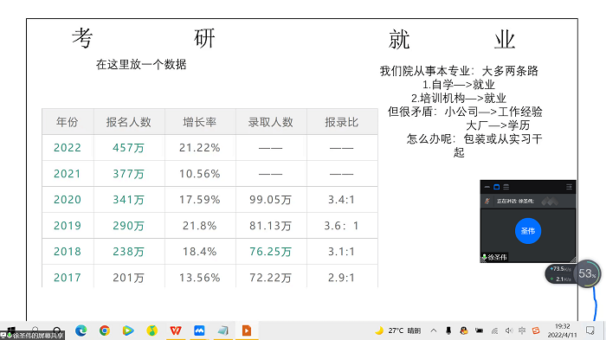Viewport: 606px width, 340px height.
Task: Open the Tencent Video taskbar icon
Action: 128,330
